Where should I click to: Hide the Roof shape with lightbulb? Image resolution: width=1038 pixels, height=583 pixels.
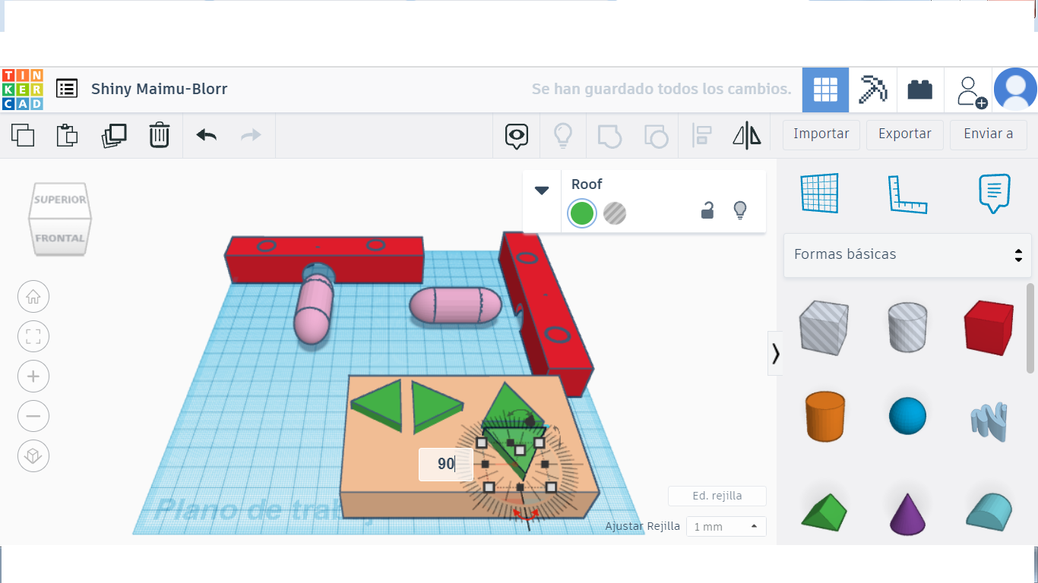point(740,210)
